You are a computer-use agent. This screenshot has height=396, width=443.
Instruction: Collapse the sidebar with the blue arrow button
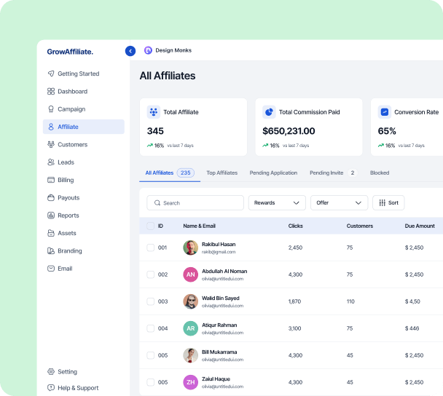(130, 51)
